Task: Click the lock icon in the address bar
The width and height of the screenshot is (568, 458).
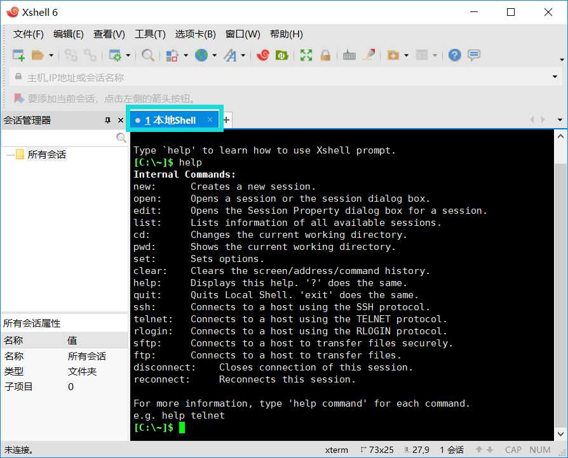Action: [x=18, y=77]
